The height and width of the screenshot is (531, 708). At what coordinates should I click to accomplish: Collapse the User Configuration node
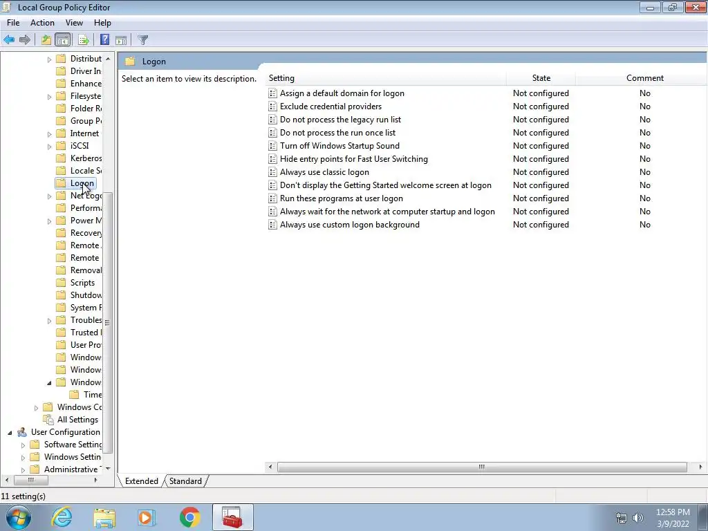pos(10,433)
